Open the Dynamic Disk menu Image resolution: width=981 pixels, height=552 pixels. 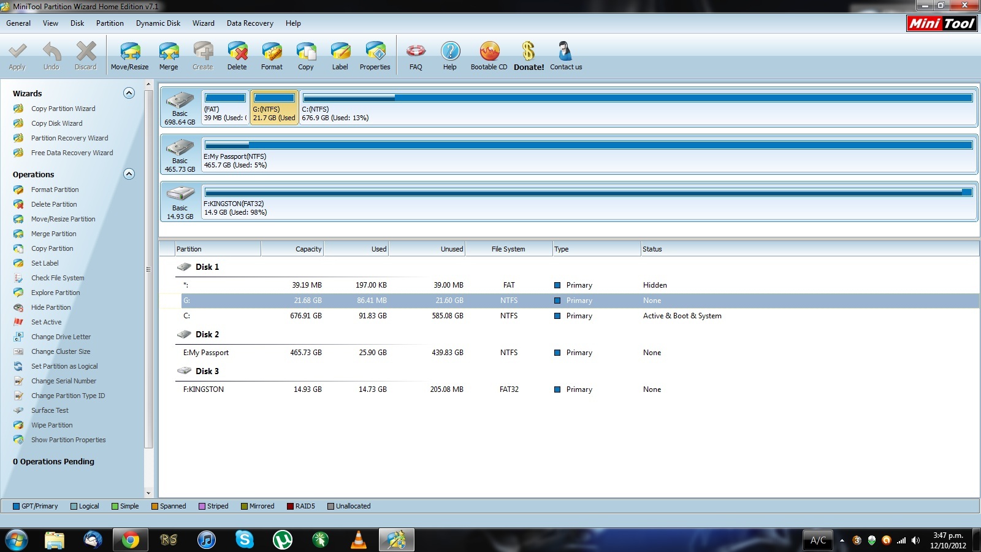tap(158, 23)
